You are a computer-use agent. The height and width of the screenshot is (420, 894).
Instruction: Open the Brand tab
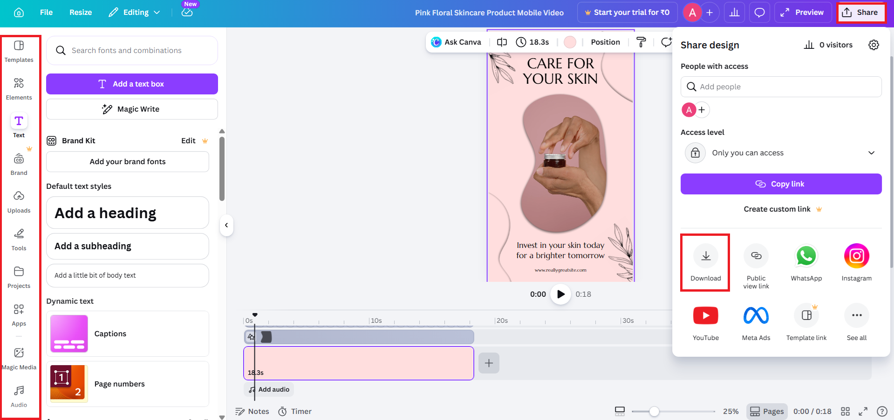click(19, 164)
